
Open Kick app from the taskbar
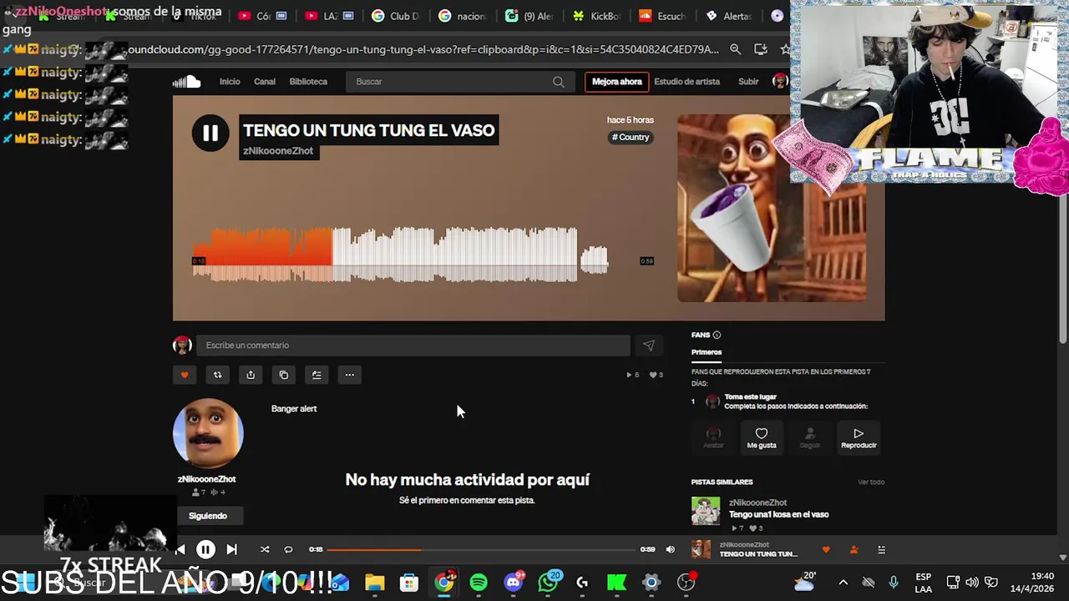(617, 582)
